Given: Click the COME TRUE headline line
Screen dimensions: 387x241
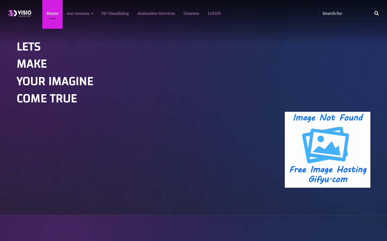Looking at the screenshot, I should click(x=47, y=99).
